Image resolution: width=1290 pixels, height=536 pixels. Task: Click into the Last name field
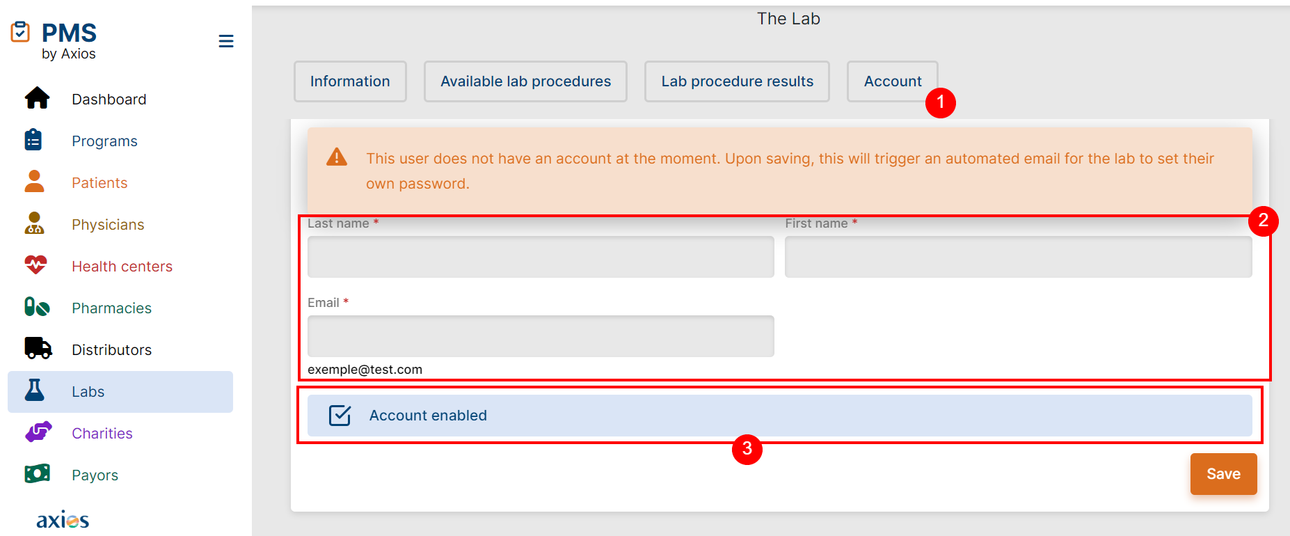[x=541, y=257]
